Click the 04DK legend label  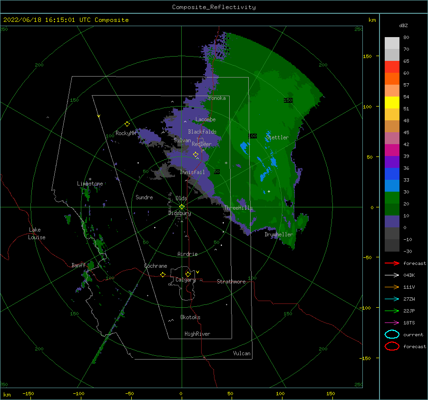409,275
